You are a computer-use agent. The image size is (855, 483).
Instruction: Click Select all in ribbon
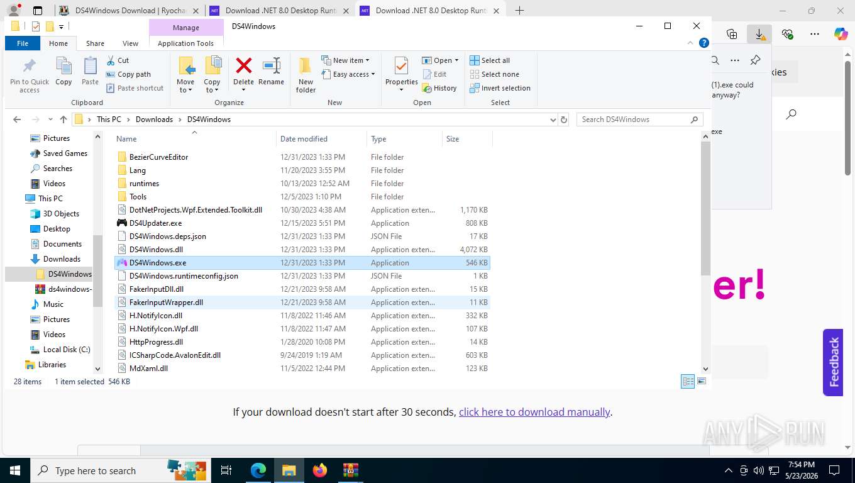point(490,60)
